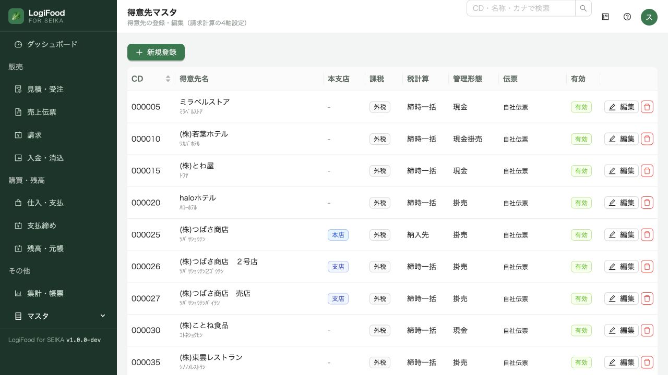668x375 pixels.
Task: Delete (株)若葉ホテル with trash icon
Action: pyautogui.click(x=647, y=139)
